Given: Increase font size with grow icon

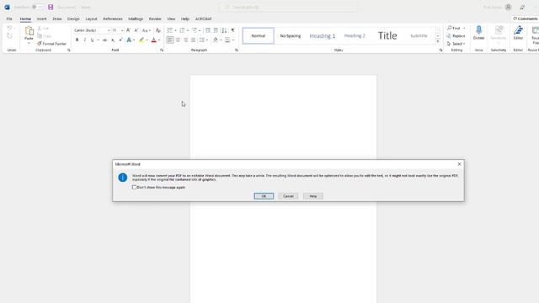Looking at the screenshot, I should click(128, 30).
